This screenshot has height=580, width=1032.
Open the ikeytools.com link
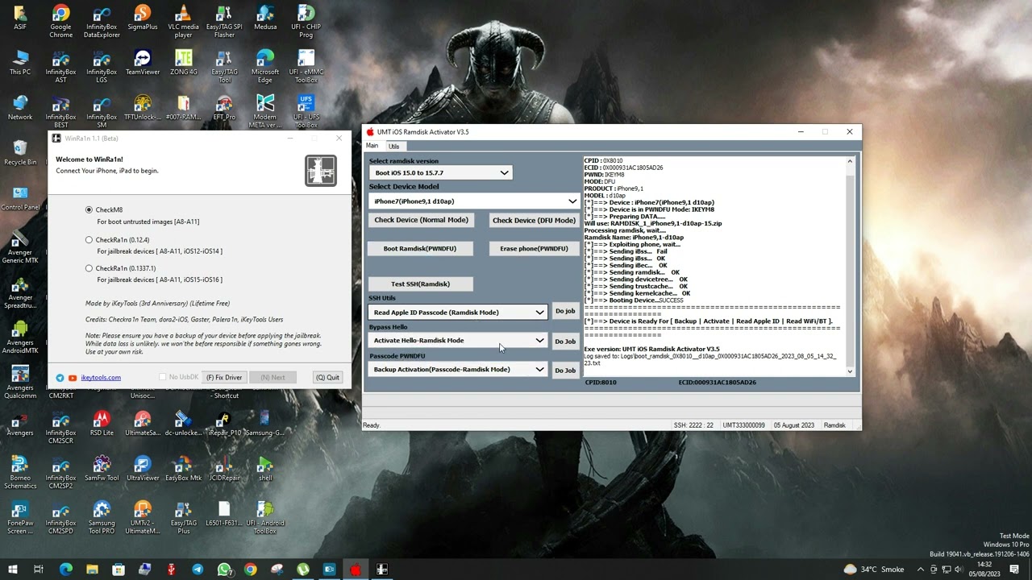(101, 378)
